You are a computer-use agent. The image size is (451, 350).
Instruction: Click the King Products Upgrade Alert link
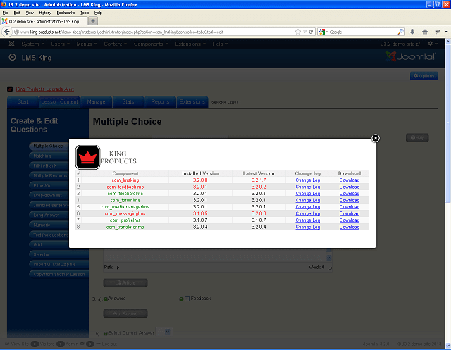point(45,89)
